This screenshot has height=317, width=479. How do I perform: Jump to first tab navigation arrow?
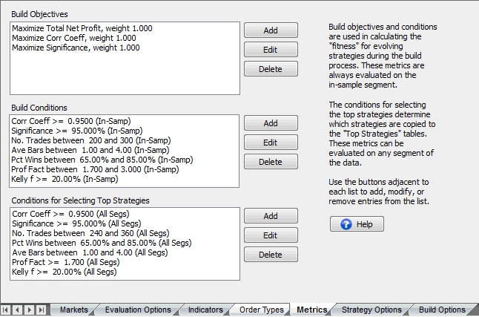click(6, 310)
